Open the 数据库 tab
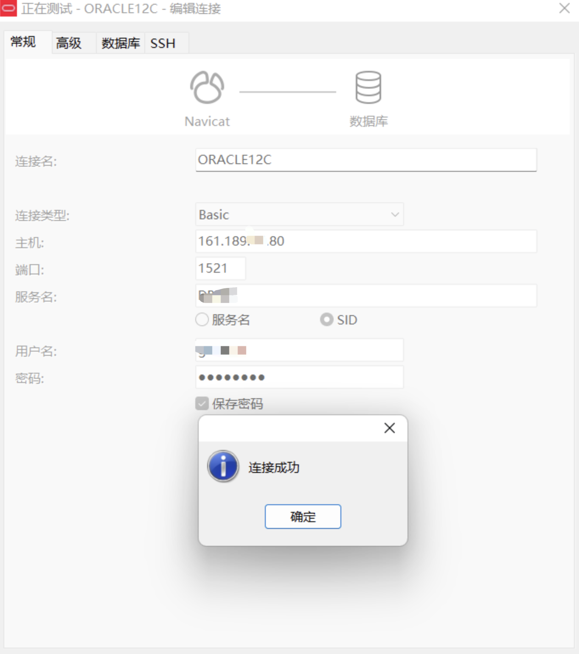The width and height of the screenshot is (579, 654). click(121, 43)
